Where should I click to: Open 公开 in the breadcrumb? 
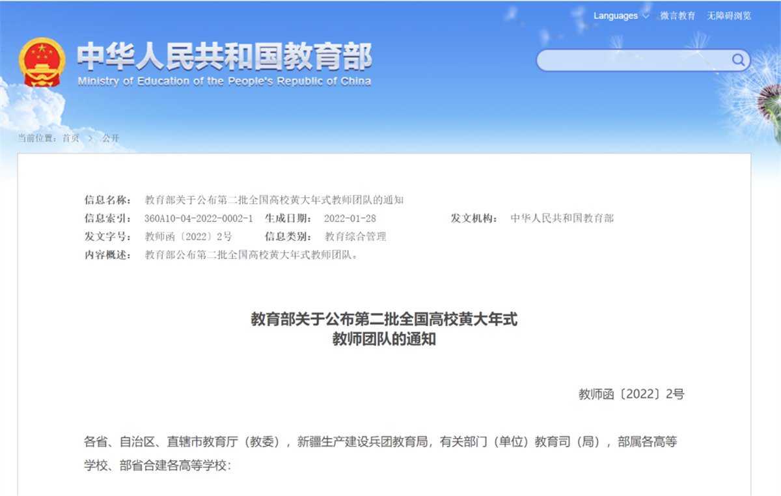tap(111, 138)
